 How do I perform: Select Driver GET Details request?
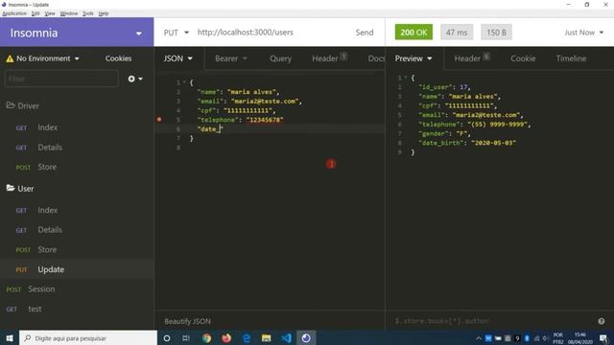pyautogui.click(x=77, y=148)
